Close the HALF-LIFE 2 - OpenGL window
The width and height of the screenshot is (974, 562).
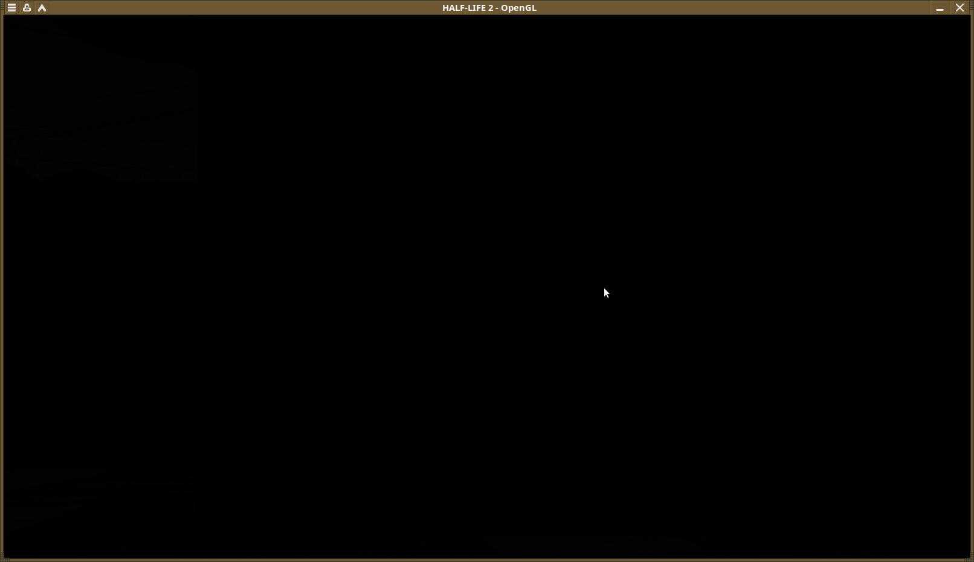pos(959,8)
